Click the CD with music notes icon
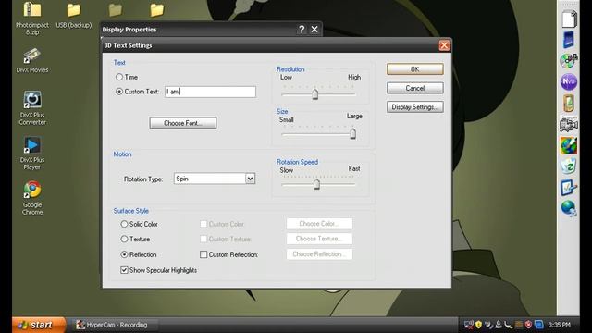 (x=569, y=60)
